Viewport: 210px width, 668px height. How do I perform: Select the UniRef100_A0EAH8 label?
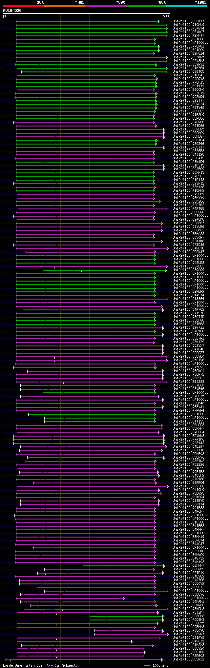point(188,616)
